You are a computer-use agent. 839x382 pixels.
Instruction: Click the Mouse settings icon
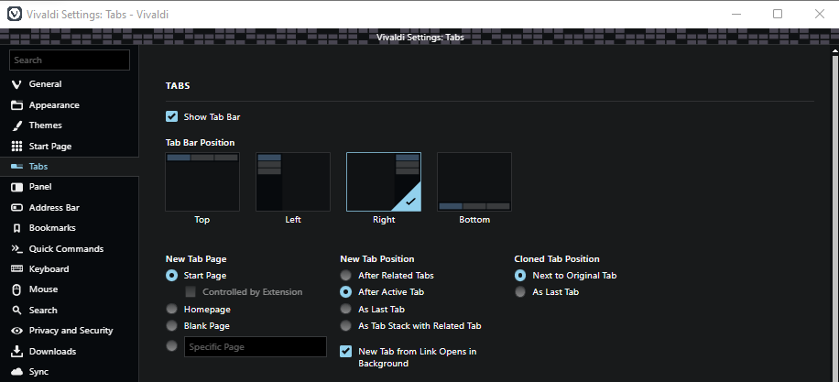coord(17,289)
